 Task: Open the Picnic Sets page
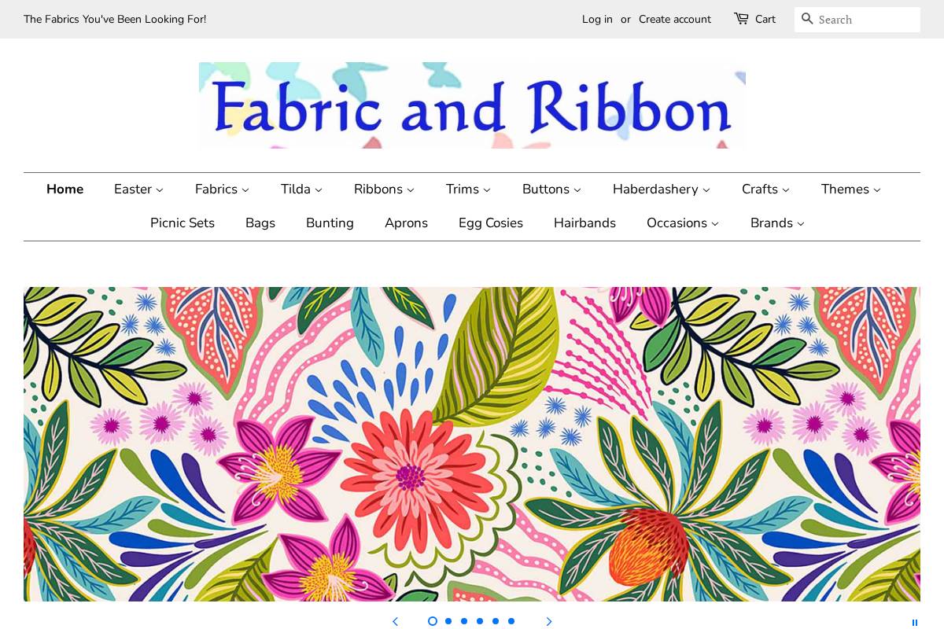point(183,223)
